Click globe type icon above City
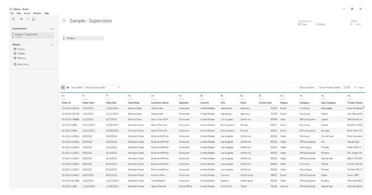This screenshot has height=195, width=372. (222, 96)
